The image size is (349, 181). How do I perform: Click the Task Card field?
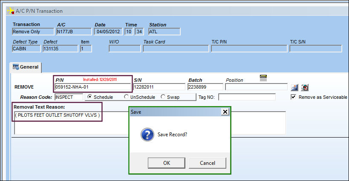point(176,49)
